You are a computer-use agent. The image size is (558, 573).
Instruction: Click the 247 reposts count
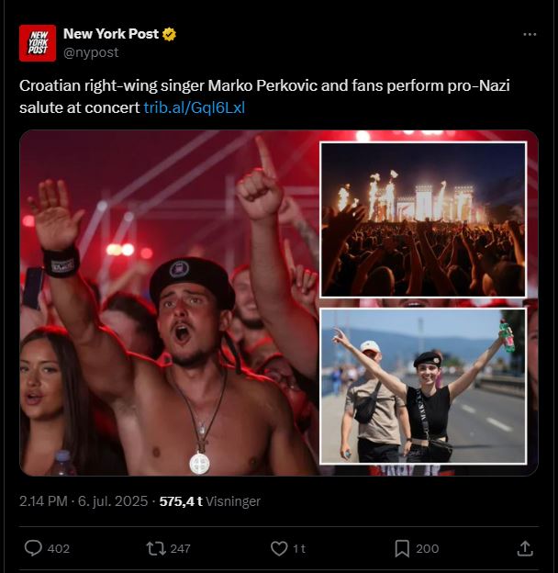point(181,548)
